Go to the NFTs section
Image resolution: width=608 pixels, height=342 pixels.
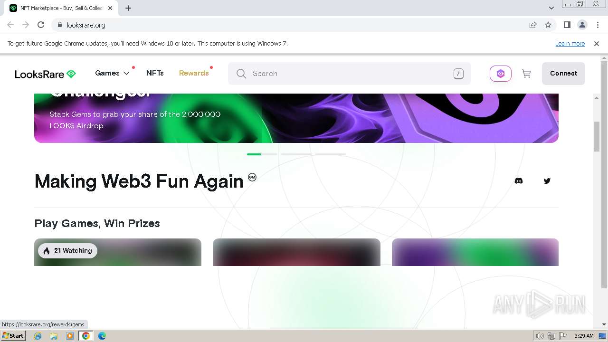point(155,73)
